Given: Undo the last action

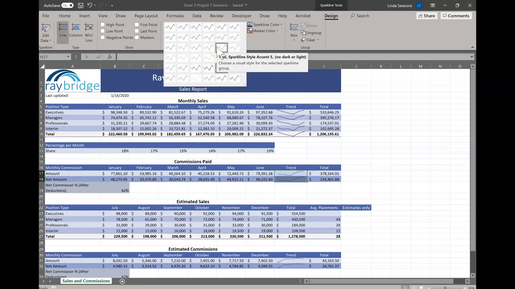Looking at the screenshot, I should click(90, 5).
